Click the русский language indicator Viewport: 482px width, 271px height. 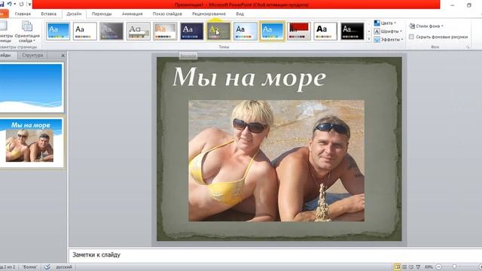point(64,267)
